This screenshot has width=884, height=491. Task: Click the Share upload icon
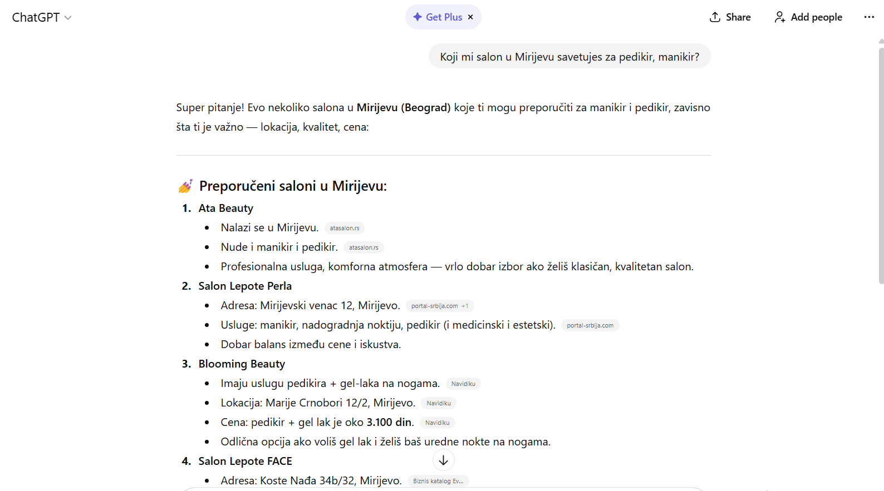click(715, 17)
